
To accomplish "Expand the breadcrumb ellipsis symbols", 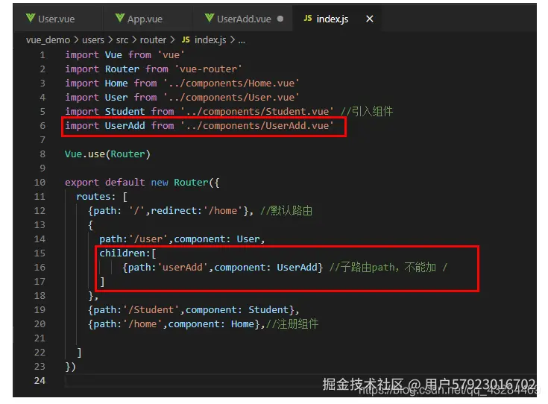I will [242, 40].
